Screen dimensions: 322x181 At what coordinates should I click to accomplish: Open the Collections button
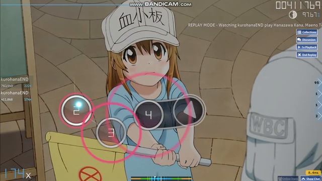pyautogui.click(x=307, y=32)
